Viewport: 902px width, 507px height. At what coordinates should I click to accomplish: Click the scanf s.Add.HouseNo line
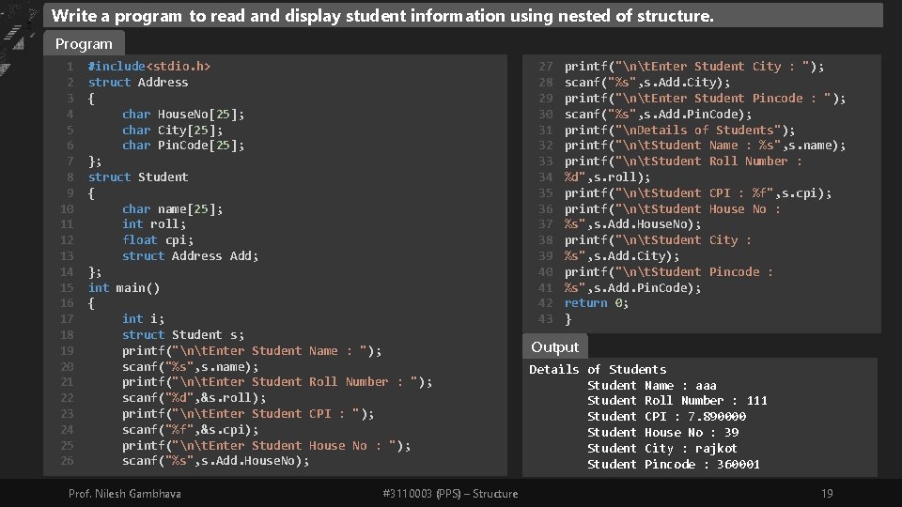[x=216, y=460]
